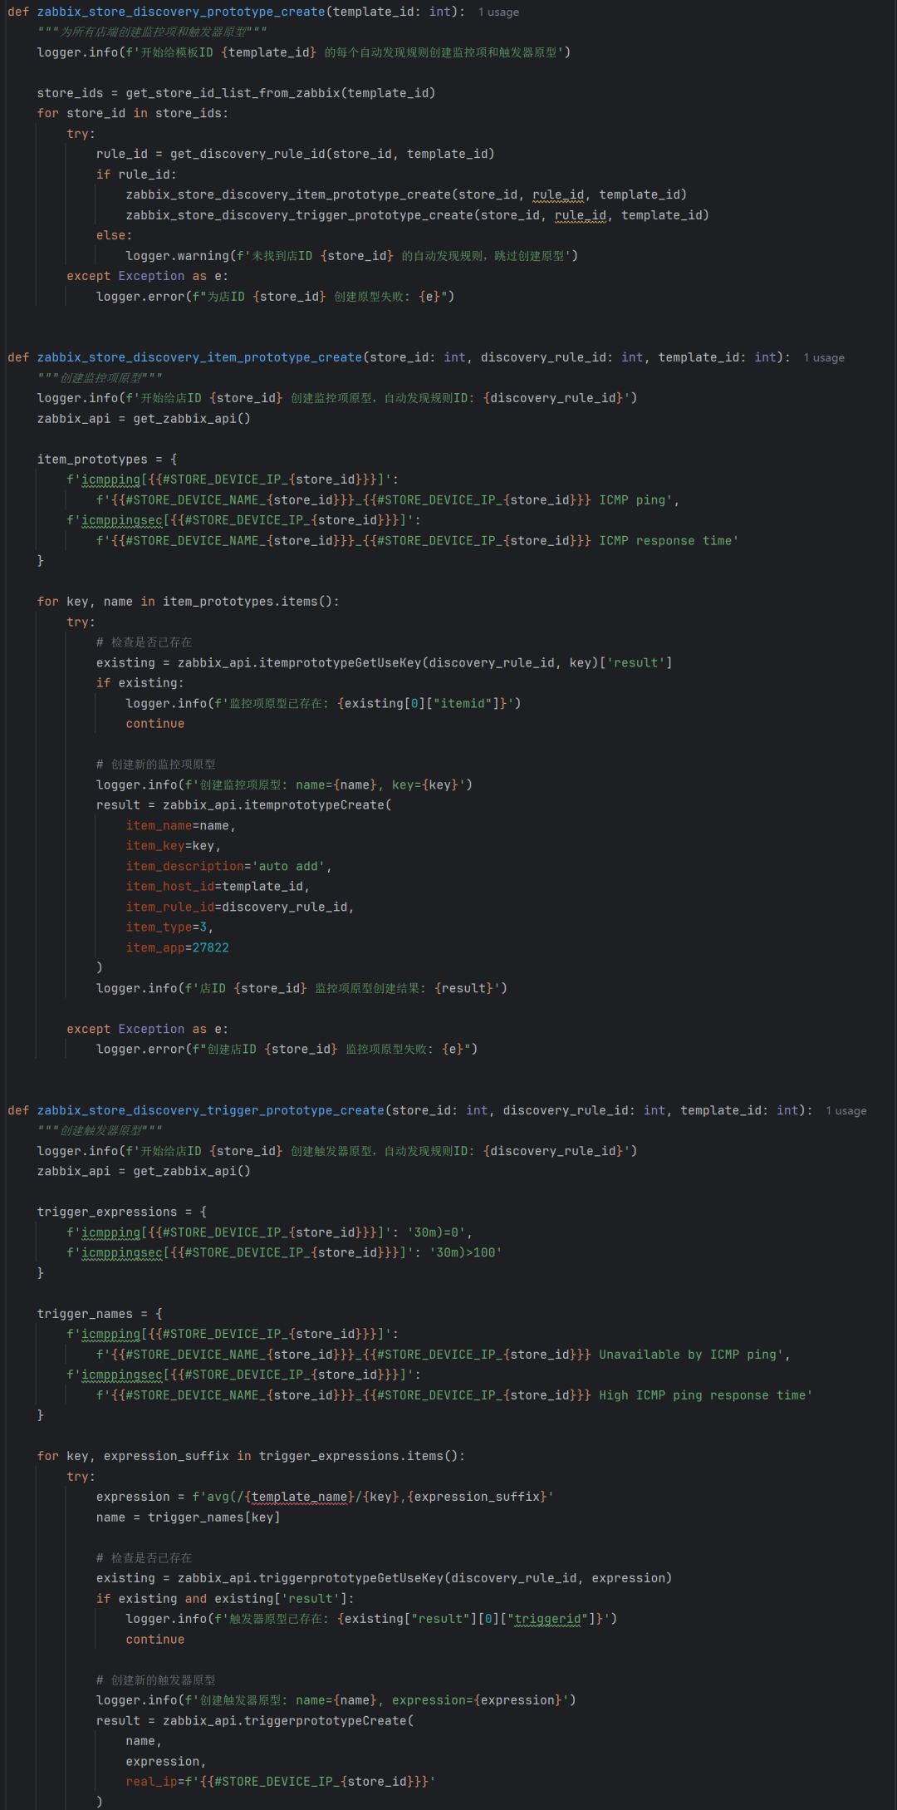Click the "if rule_id:" line
The image size is (897, 1810).
point(136,175)
